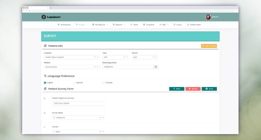Expand the Survey Mode dropdown arrow
The height and width of the screenshot is (140, 261).
(103, 118)
